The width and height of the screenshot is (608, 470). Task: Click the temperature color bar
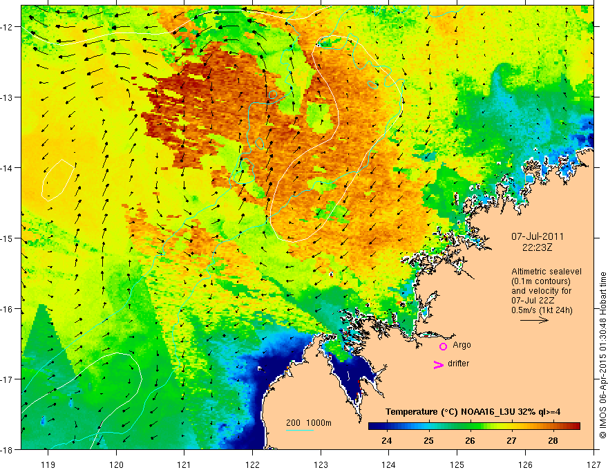coord(474,426)
